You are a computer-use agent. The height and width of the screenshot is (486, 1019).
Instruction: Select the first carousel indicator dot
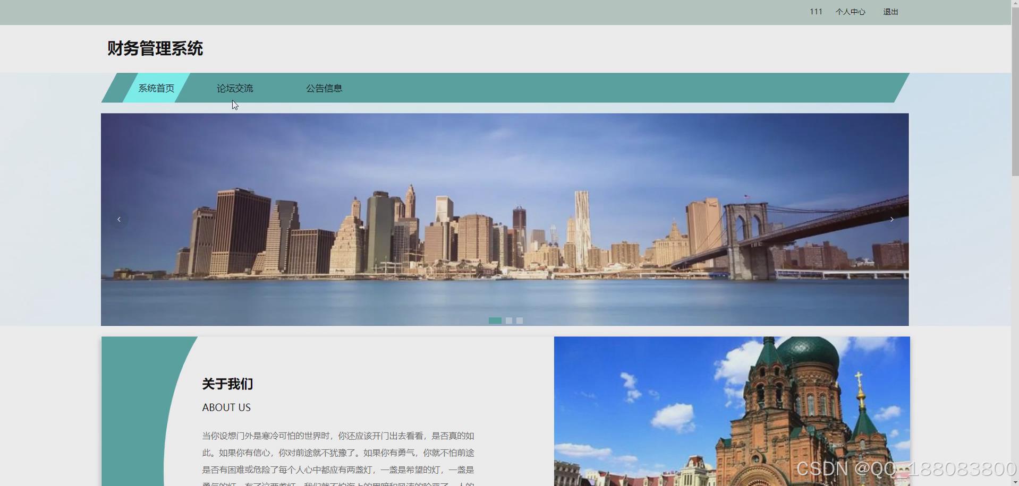pos(495,320)
